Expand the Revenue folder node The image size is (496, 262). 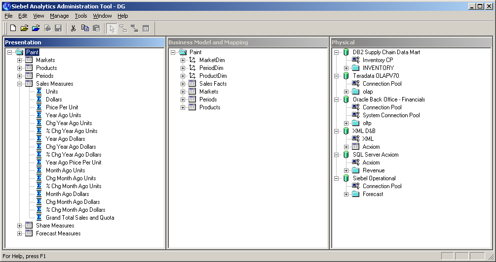(346, 171)
